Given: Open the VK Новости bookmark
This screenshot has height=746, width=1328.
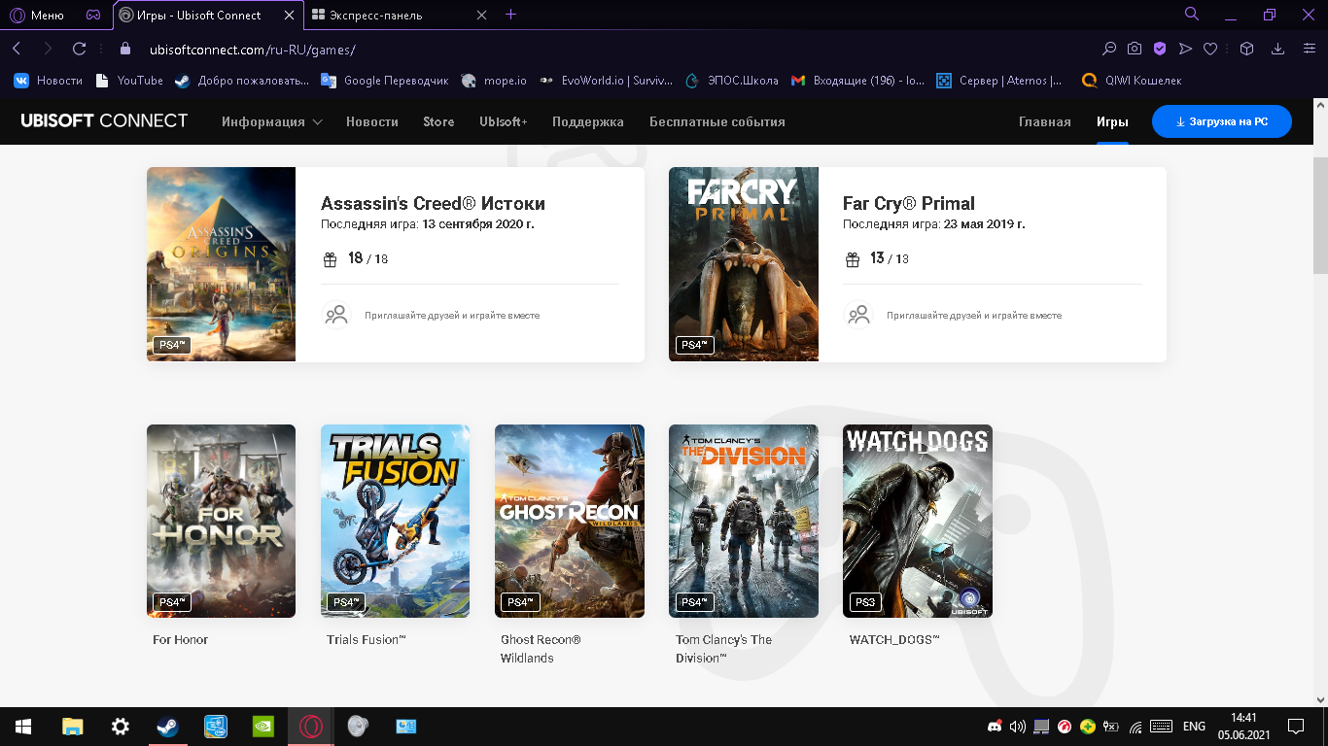Looking at the screenshot, I should 49,81.
